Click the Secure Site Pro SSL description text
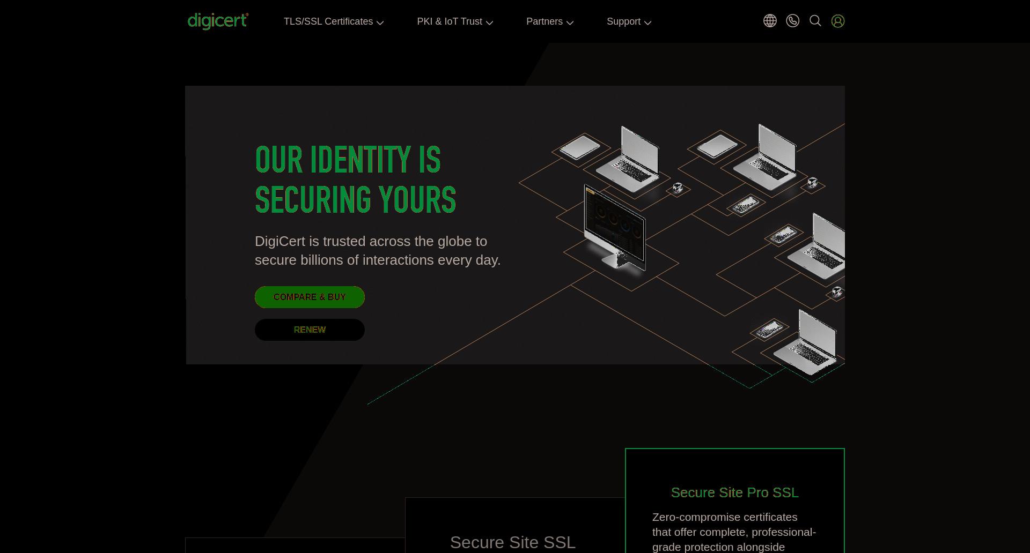The height and width of the screenshot is (553, 1030). click(x=734, y=532)
